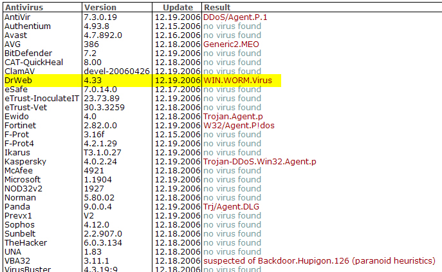This screenshot has height=272, width=442.
Task: Select the Fortinet antivirus name
Action: tap(21, 126)
